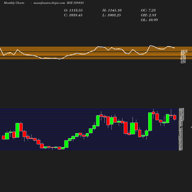Click the last red candlestick on the right

(175, 117)
